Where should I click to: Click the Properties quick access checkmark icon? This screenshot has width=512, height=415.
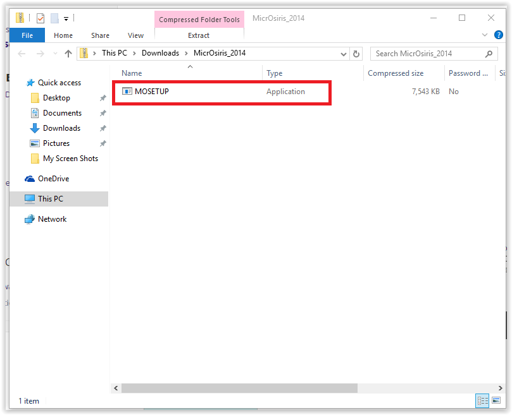(41, 18)
